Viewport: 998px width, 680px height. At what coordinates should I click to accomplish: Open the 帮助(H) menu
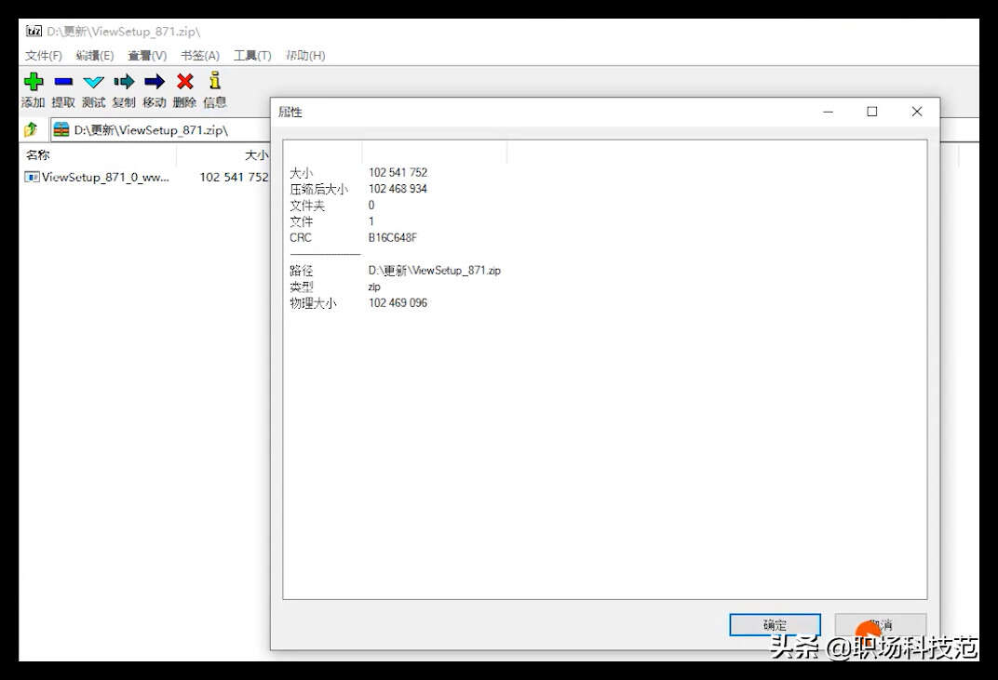coord(305,56)
